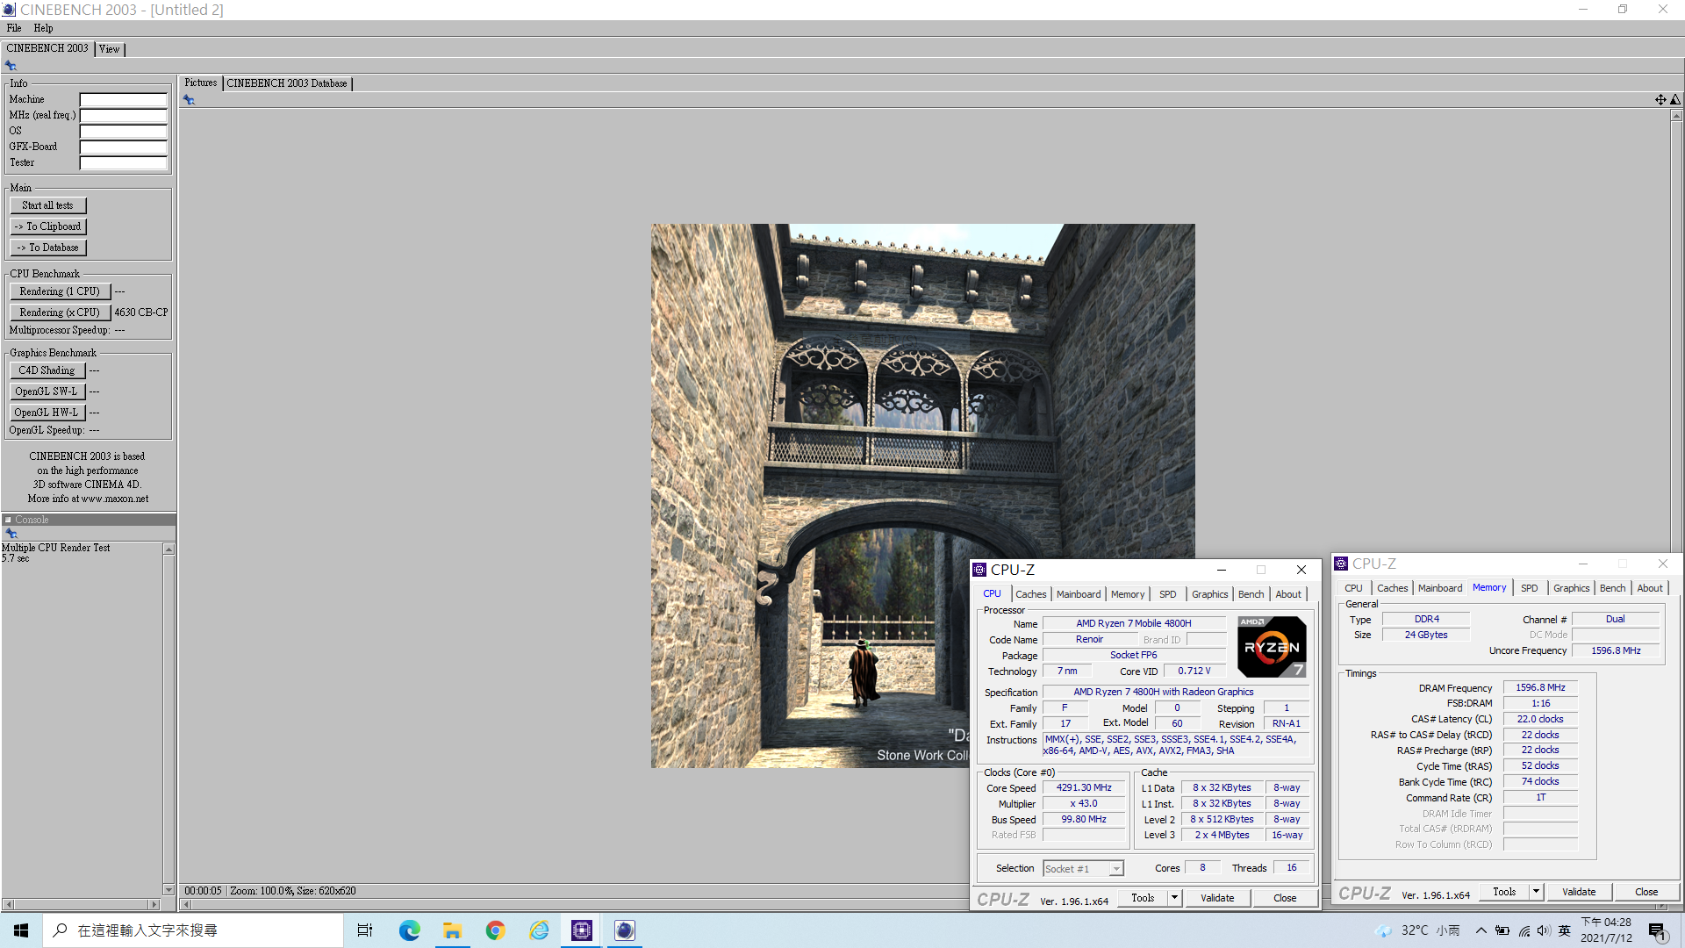Click Validate in the rear CPU-Z window
The height and width of the screenshot is (948, 1685).
pyautogui.click(x=1579, y=892)
